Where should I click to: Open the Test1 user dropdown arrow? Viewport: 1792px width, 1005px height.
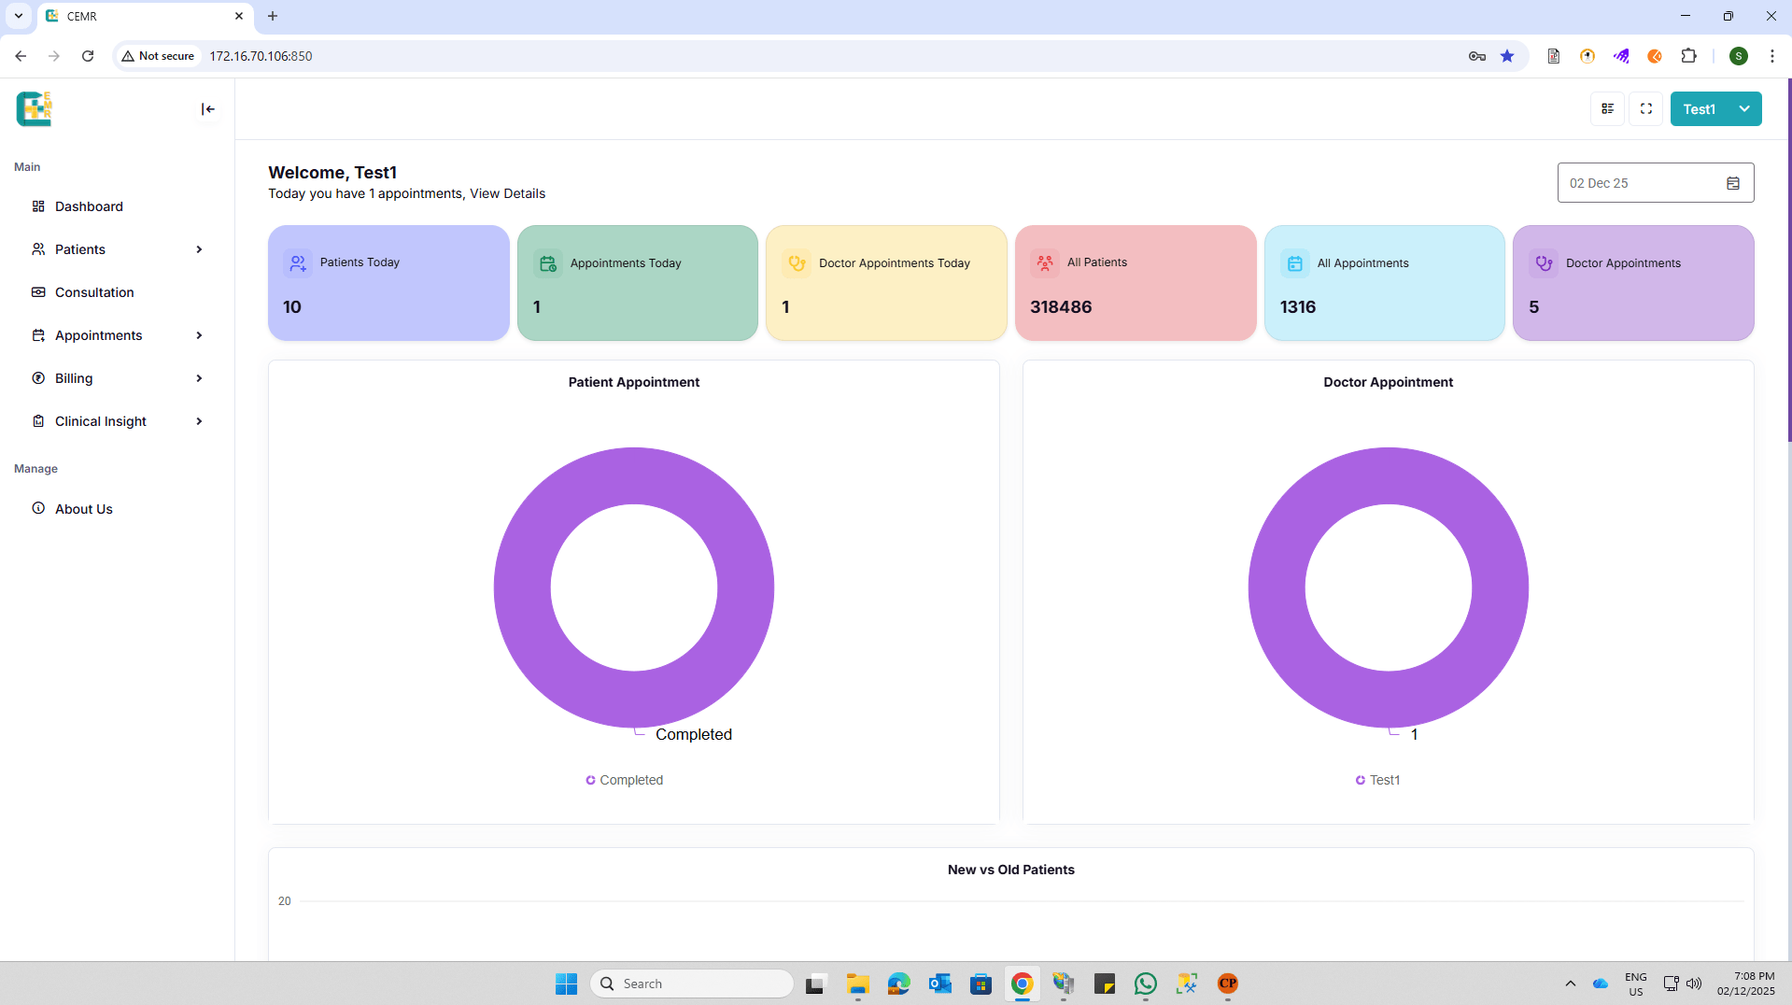[1744, 109]
